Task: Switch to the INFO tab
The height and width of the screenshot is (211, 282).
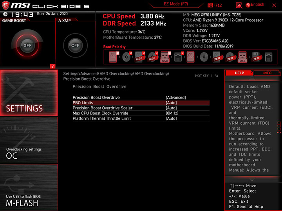Action: point(267,73)
